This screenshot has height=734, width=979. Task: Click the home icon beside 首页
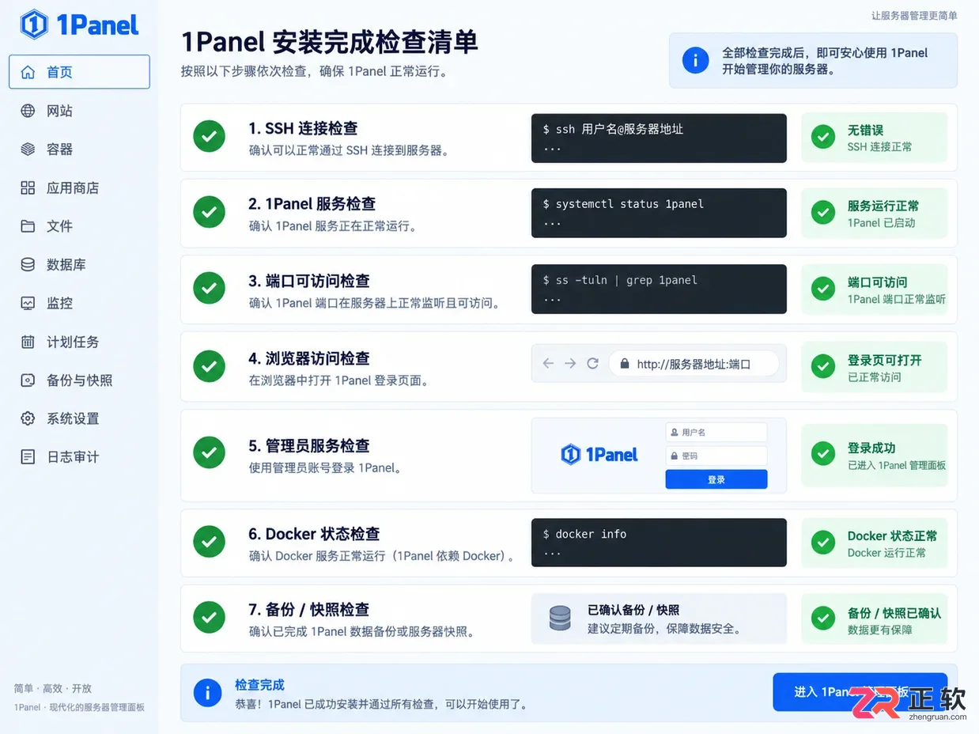point(28,72)
